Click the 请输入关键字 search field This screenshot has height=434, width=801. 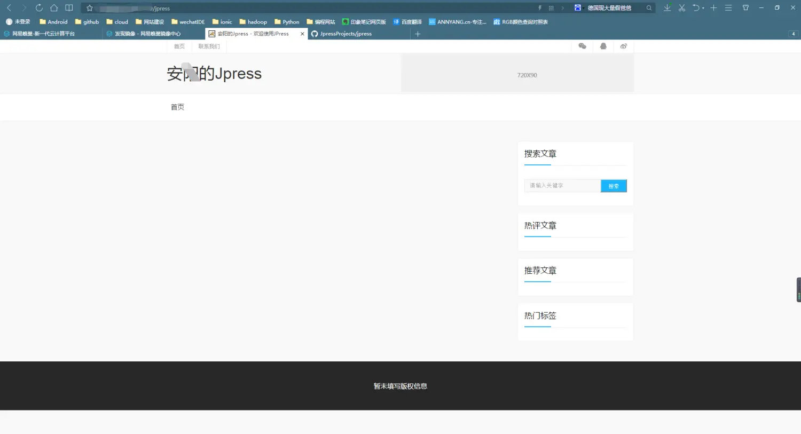(x=562, y=186)
